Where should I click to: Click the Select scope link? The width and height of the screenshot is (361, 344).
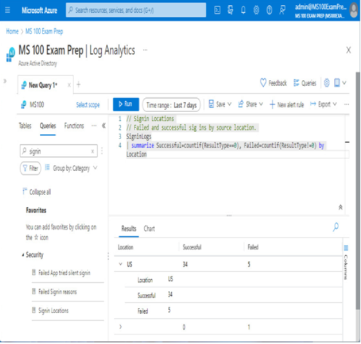click(x=88, y=105)
